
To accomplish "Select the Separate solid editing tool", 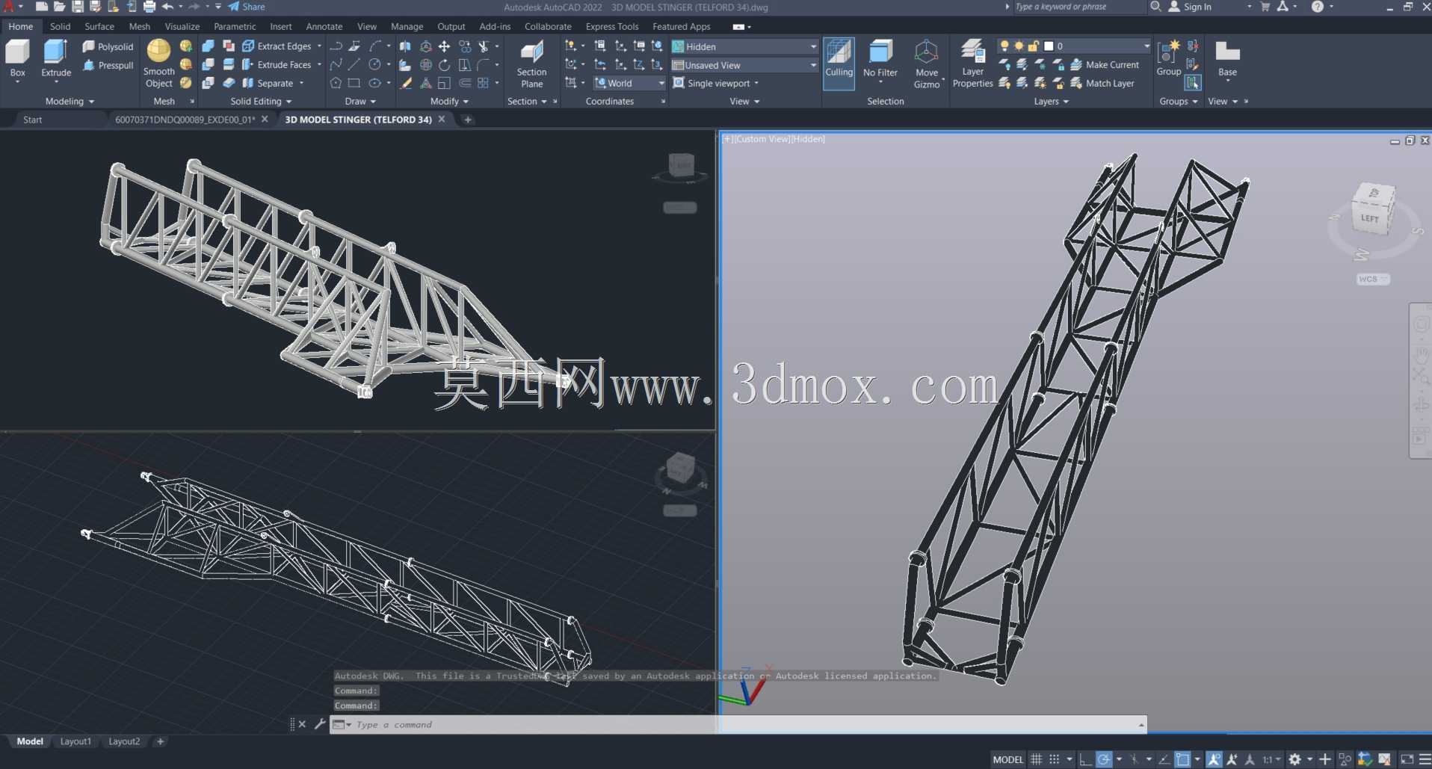I will click(x=268, y=83).
